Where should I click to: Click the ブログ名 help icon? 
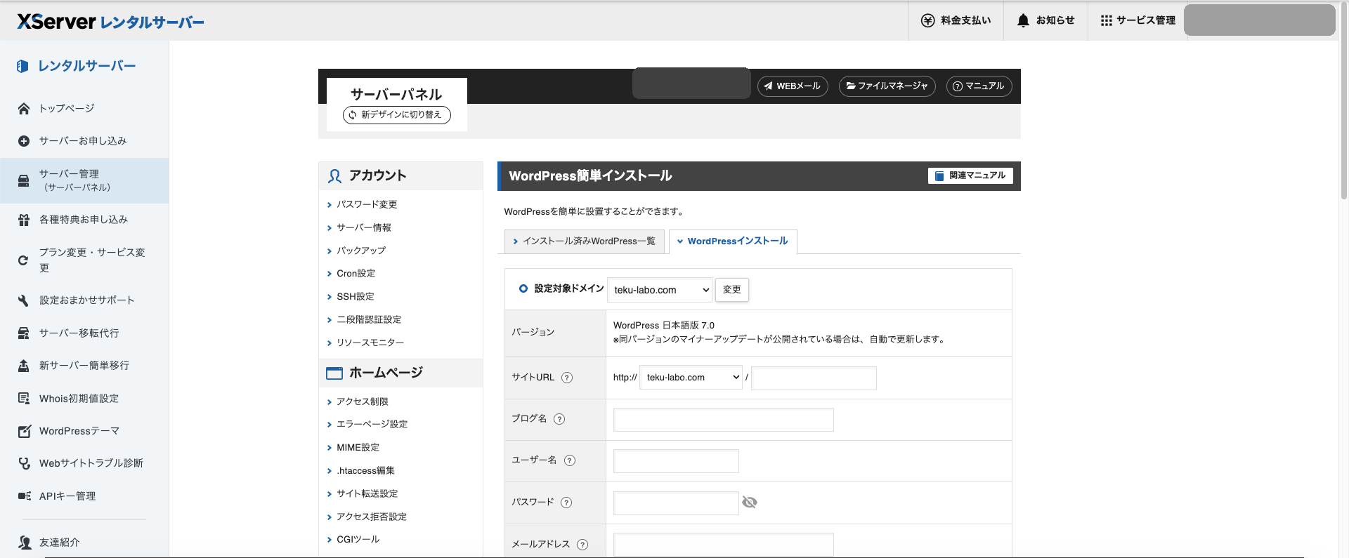(559, 419)
